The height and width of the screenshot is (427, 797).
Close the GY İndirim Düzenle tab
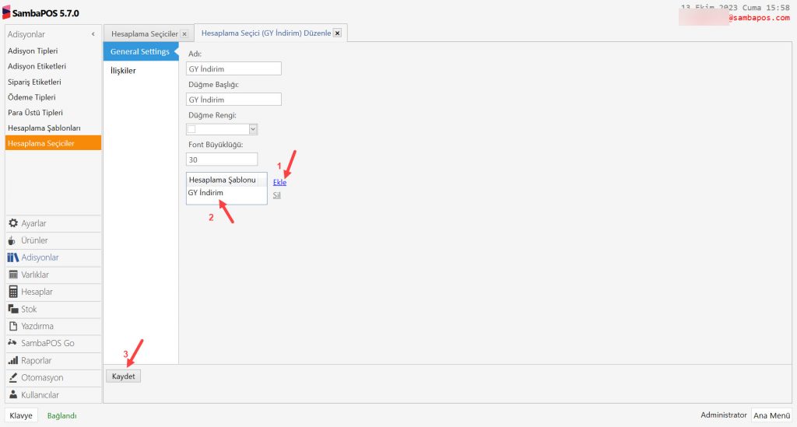337,33
